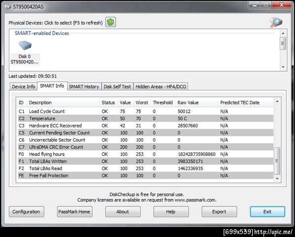Minimize the ST9500420AS window

pos(255,5)
